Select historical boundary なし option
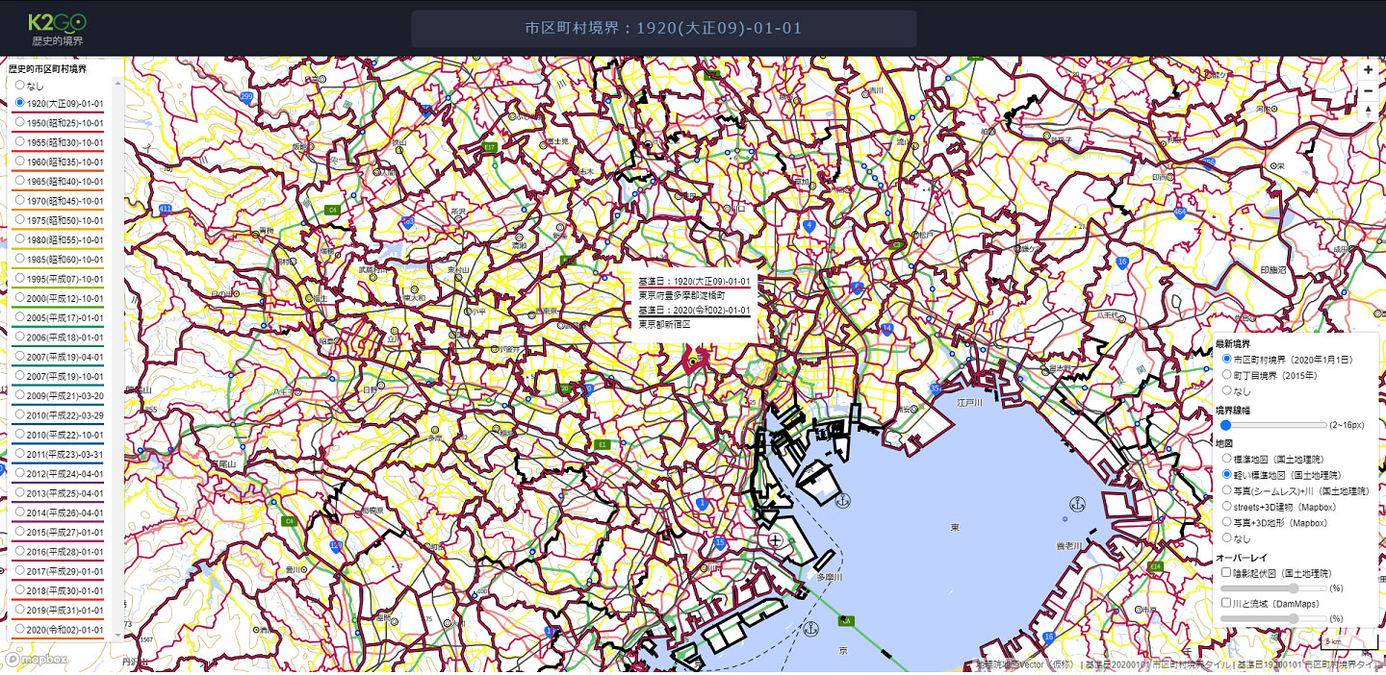 [x=19, y=86]
